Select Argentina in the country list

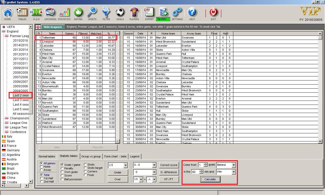(x=13, y=155)
